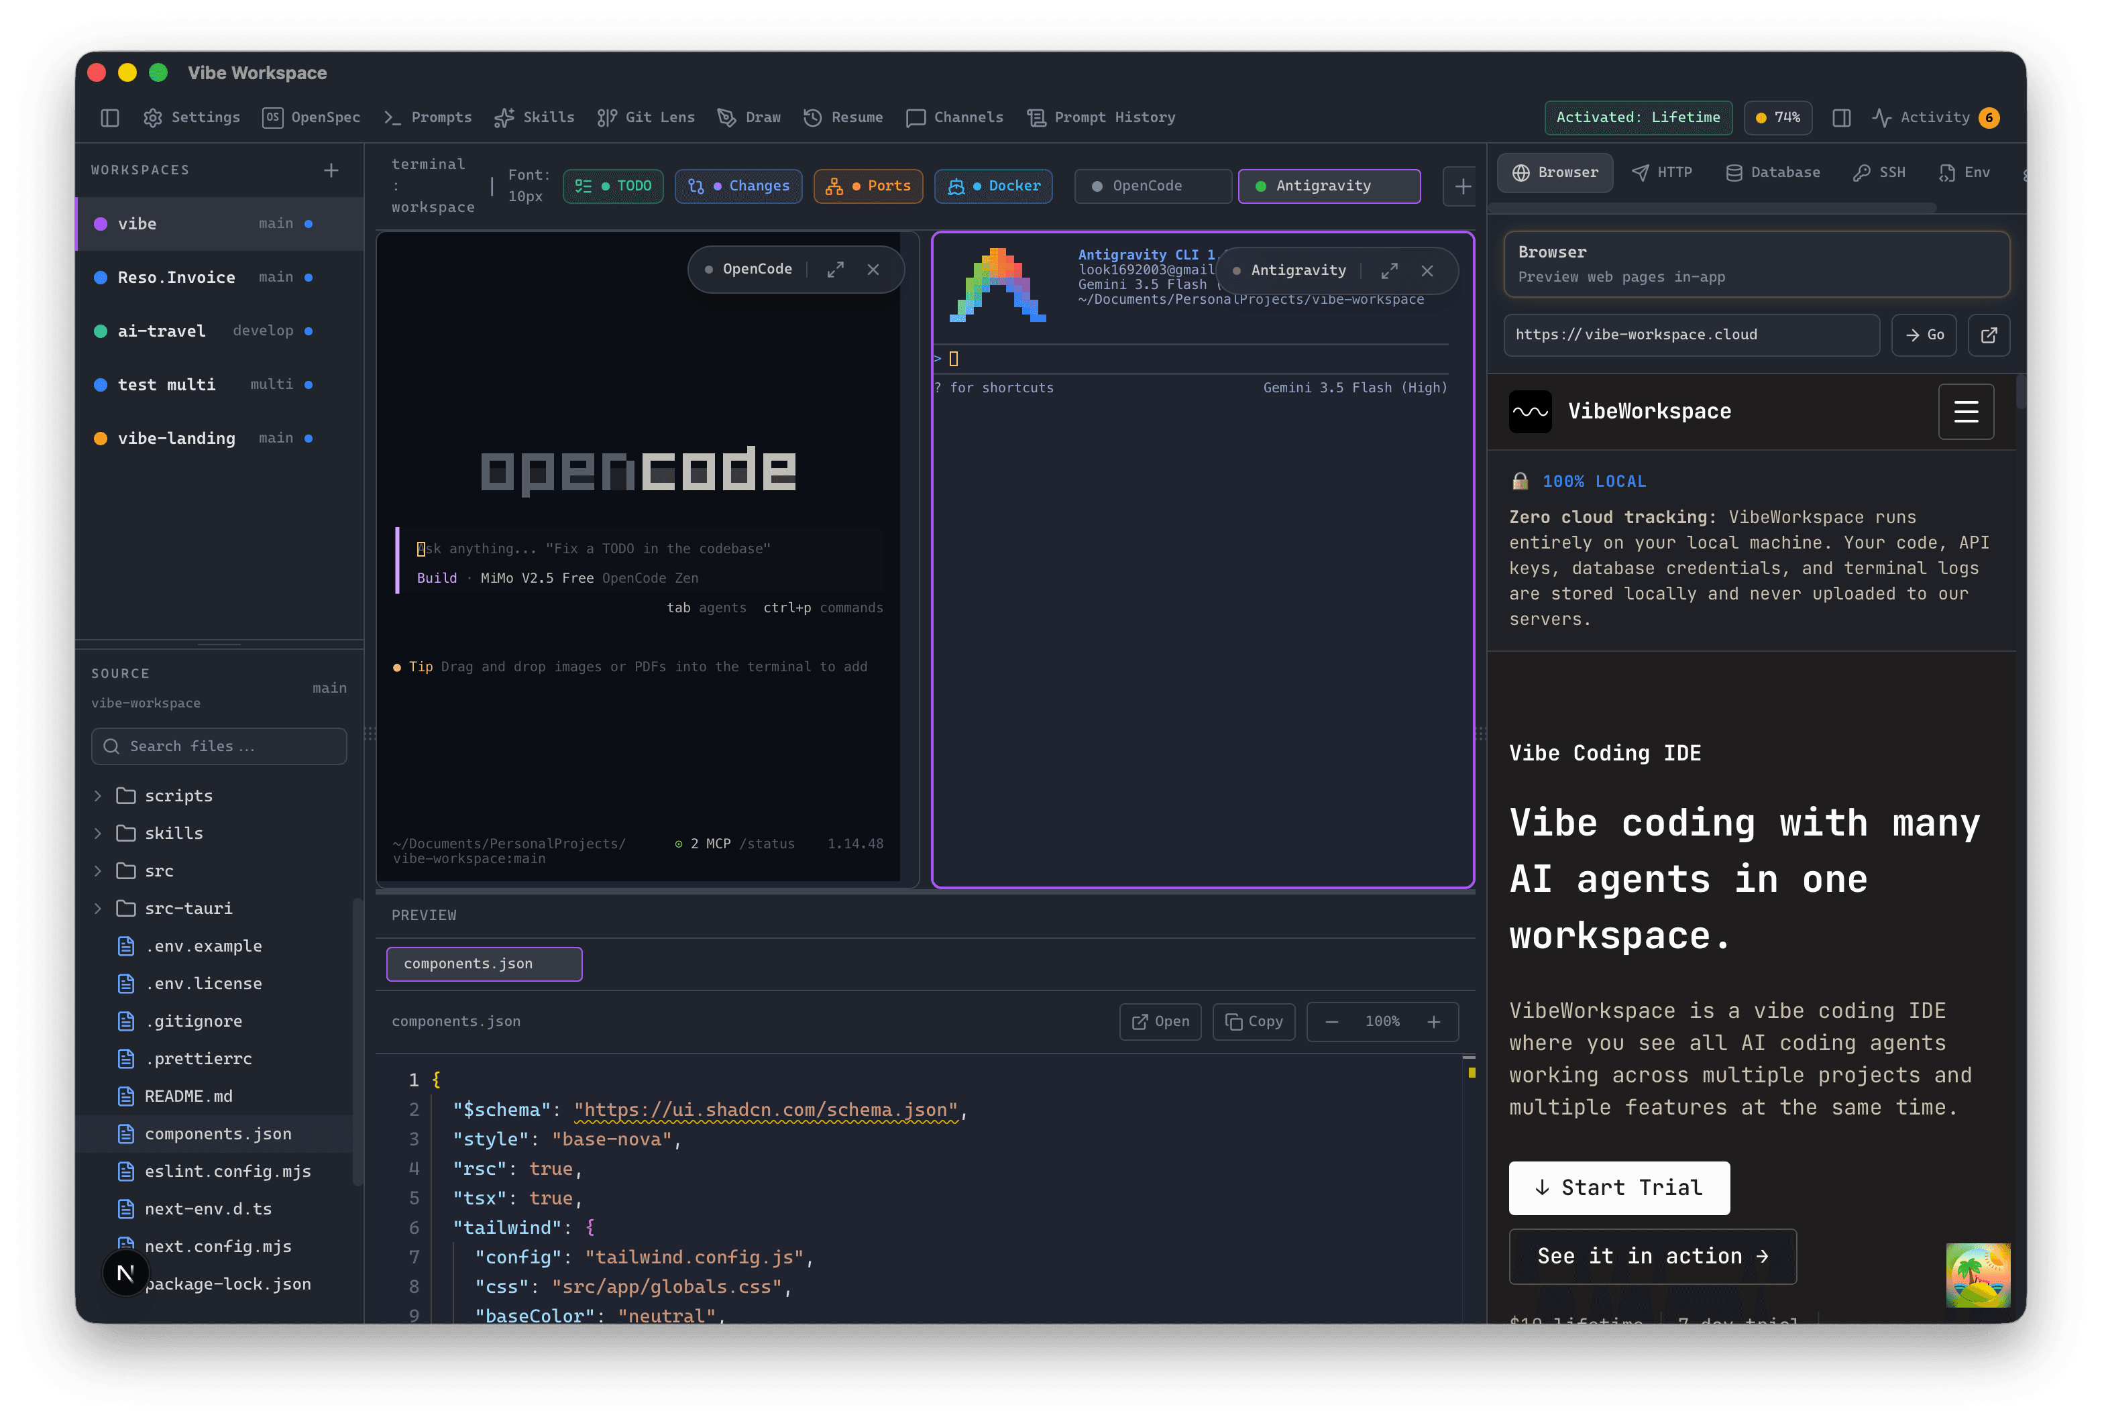This screenshot has width=2102, height=1423.
Task: Toggle the left sidebar panel icon
Action: [x=109, y=117]
